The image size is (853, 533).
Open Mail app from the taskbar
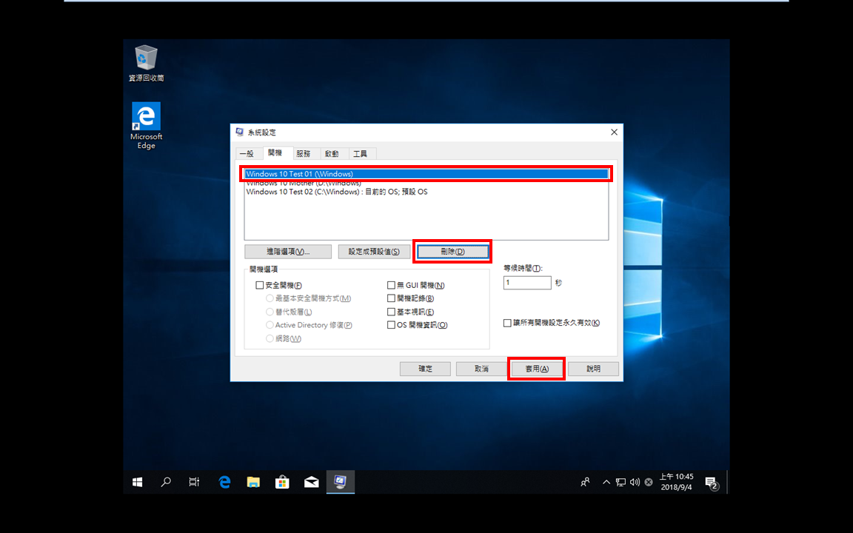point(311,482)
